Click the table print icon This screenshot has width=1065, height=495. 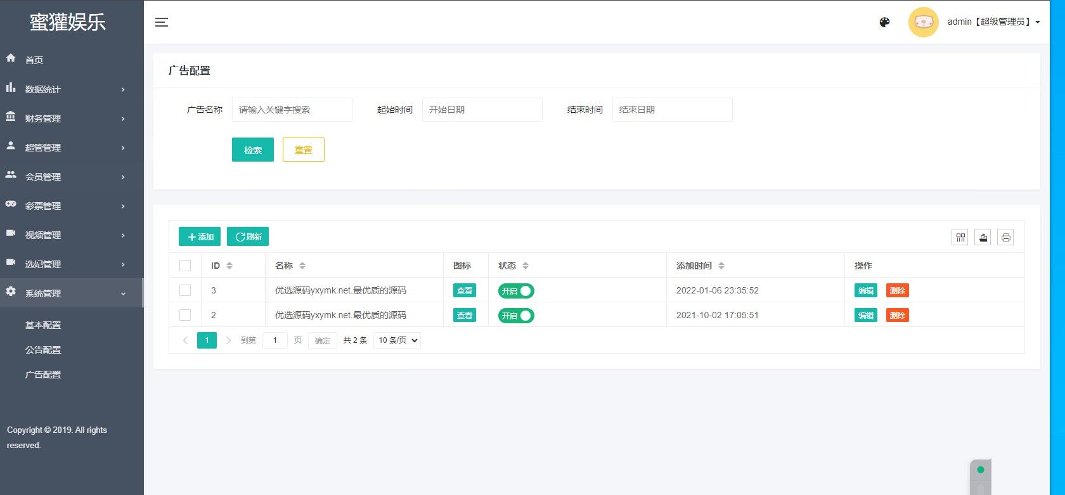[x=1005, y=237]
